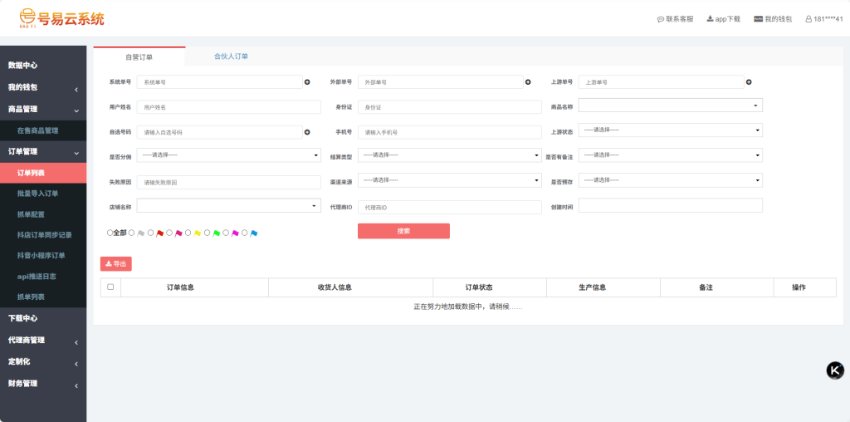Click the plus icon beside 自选号码 field
Screen dimensions: 850x422
[x=307, y=132]
